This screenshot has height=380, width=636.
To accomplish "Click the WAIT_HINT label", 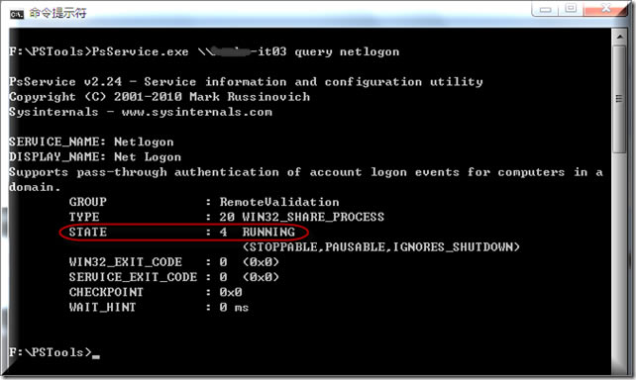I will (103, 307).
